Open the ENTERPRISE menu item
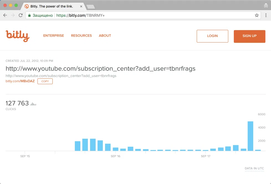 point(53,36)
